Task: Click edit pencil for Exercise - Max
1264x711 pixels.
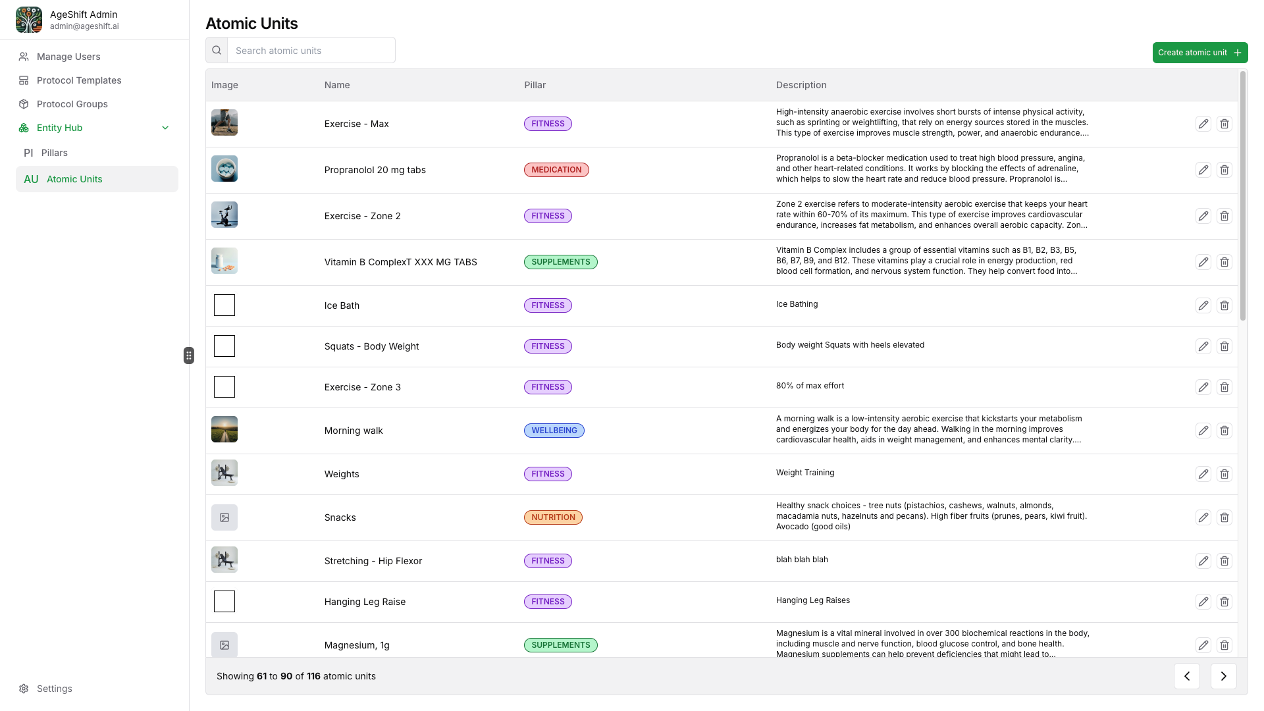Action: pyautogui.click(x=1203, y=124)
